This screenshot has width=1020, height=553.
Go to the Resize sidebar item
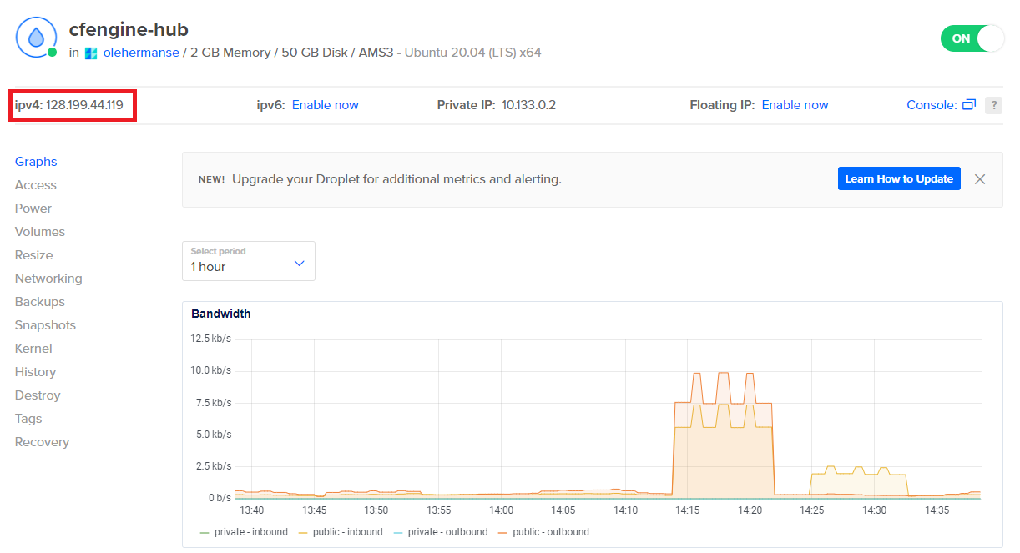pos(33,255)
